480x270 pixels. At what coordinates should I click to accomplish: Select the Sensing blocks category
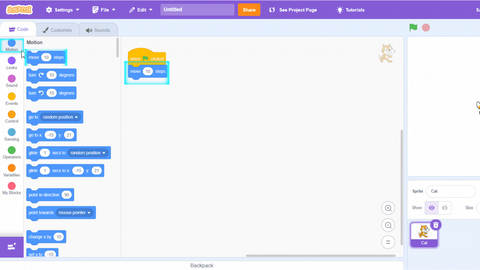pyautogui.click(x=11, y=134)
